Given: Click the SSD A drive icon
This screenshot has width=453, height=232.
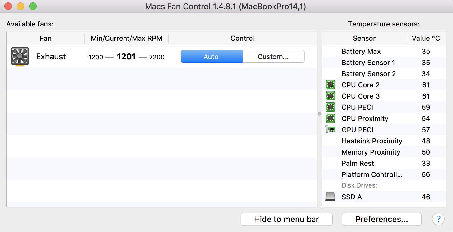Looking at the screenshot, I should point(330,197).
